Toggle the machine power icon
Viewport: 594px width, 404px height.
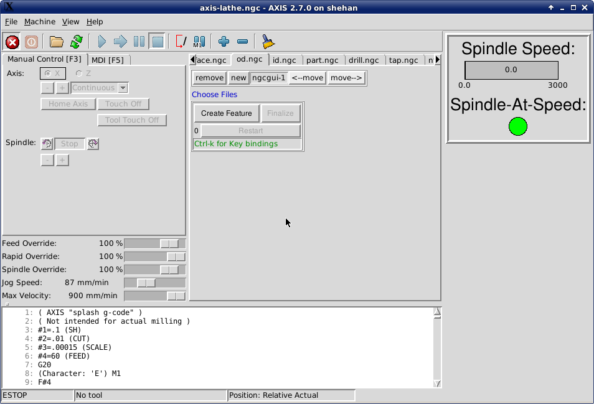32,42
